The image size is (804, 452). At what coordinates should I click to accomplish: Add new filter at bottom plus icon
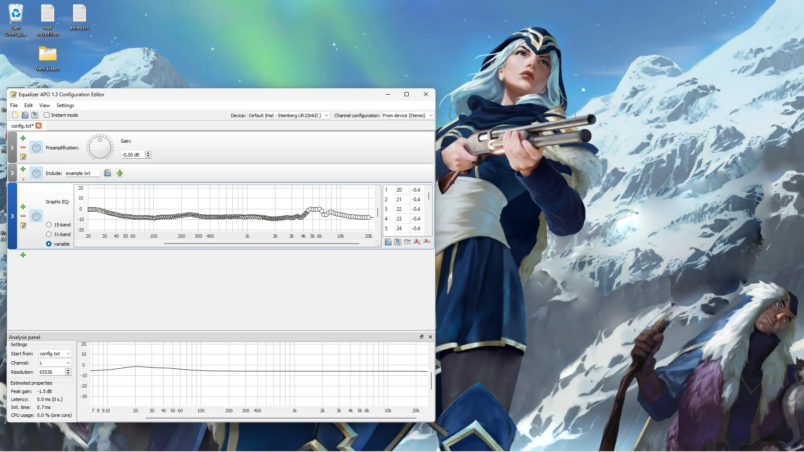point(23,255)
